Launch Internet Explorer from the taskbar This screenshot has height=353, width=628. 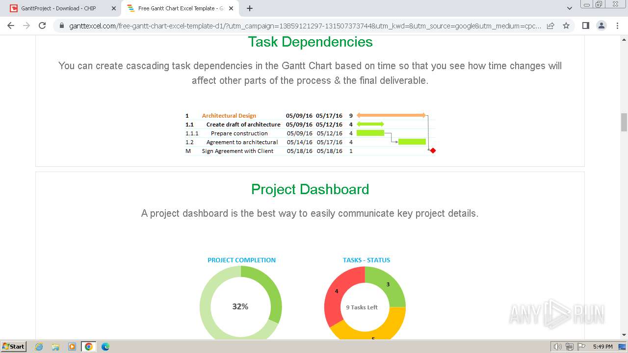(x=39, y=347)
